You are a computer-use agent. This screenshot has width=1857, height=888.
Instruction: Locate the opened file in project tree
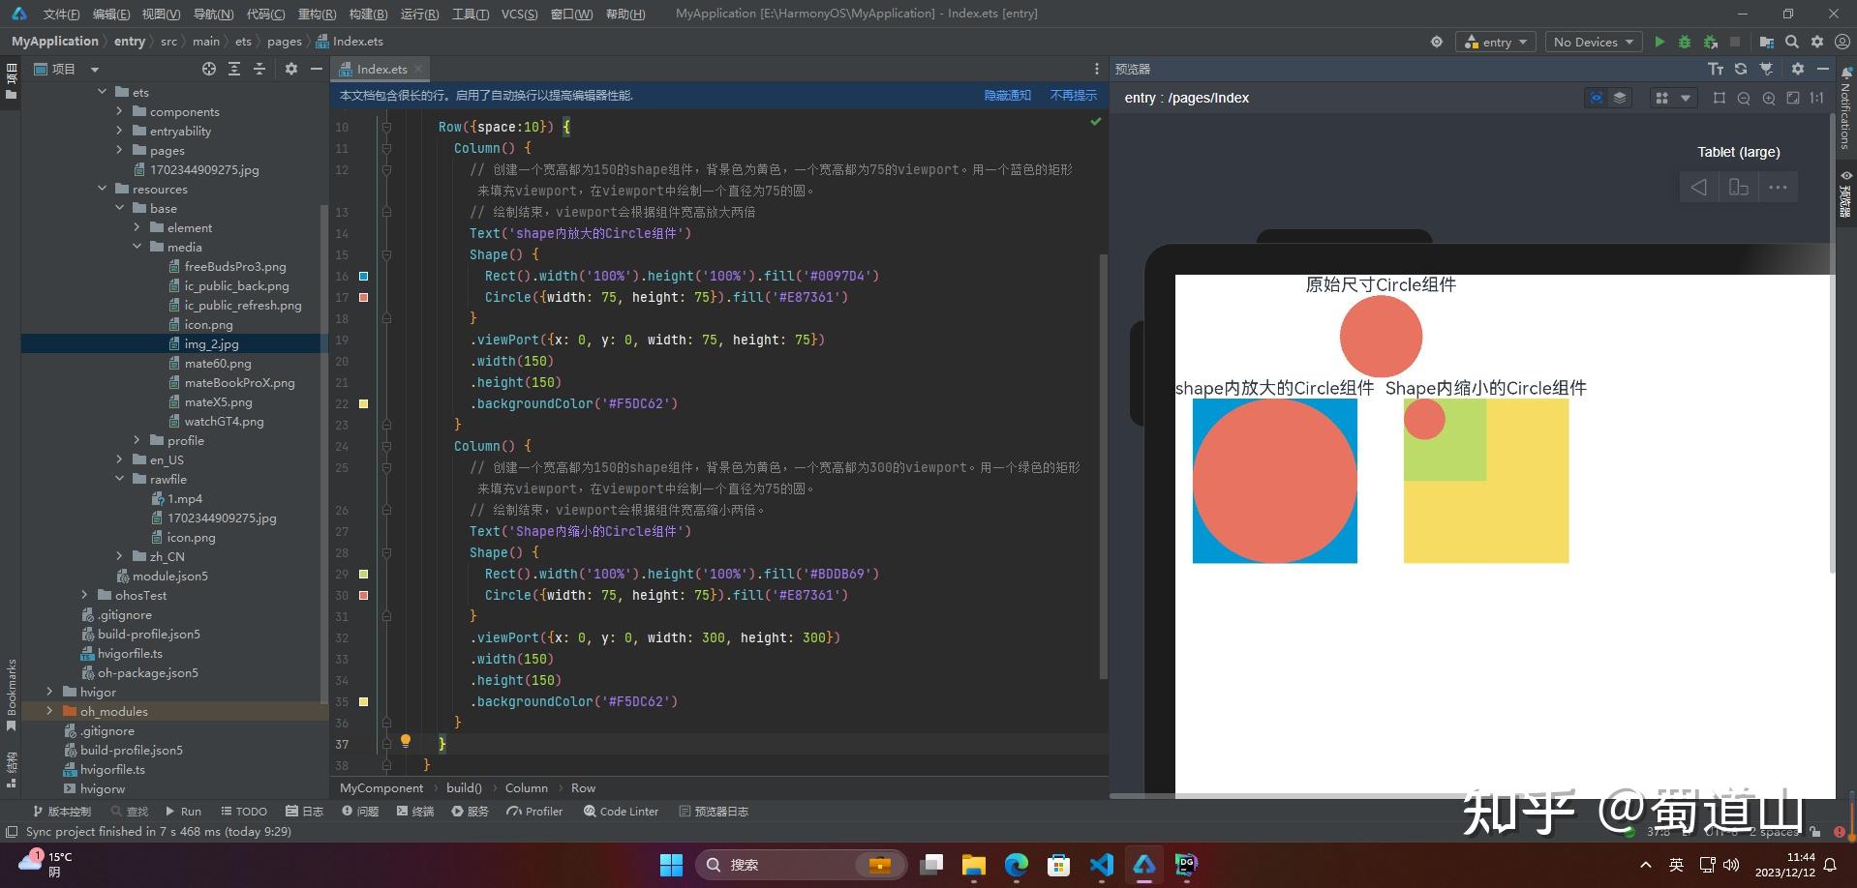[209, 69]
